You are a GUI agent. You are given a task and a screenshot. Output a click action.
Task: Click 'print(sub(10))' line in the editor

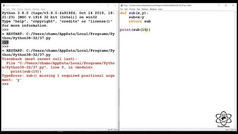click(135, 30)
